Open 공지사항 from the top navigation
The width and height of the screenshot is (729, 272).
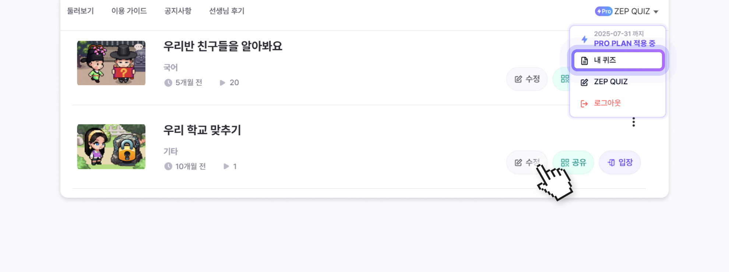178,11
